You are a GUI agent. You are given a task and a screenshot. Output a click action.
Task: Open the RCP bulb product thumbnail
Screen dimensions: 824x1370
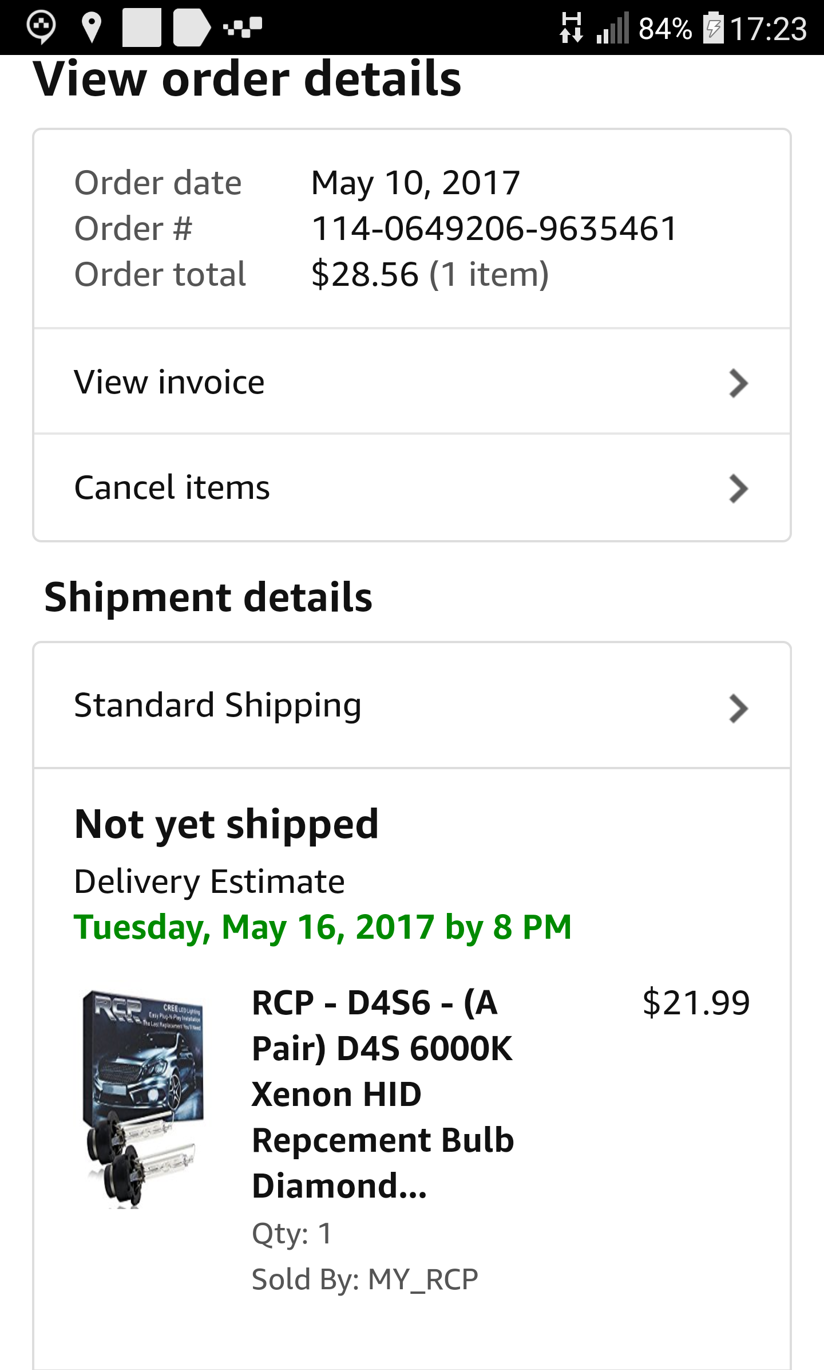(143, 1097)
